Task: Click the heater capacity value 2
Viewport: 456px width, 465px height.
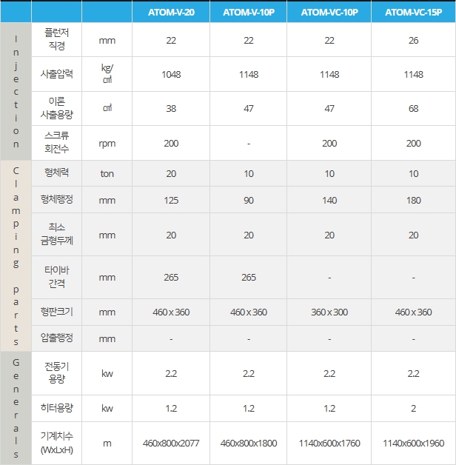Action: [413, 409]
